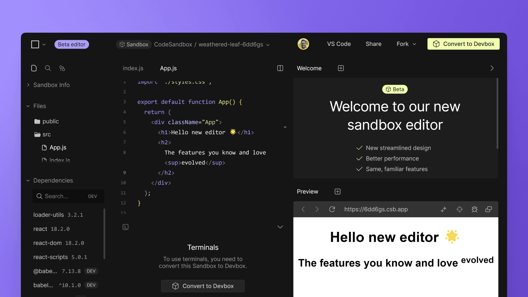The height and width of the screenshot is (297, 528).
Task: Click the Share button
Action: [x=373, y=44]
